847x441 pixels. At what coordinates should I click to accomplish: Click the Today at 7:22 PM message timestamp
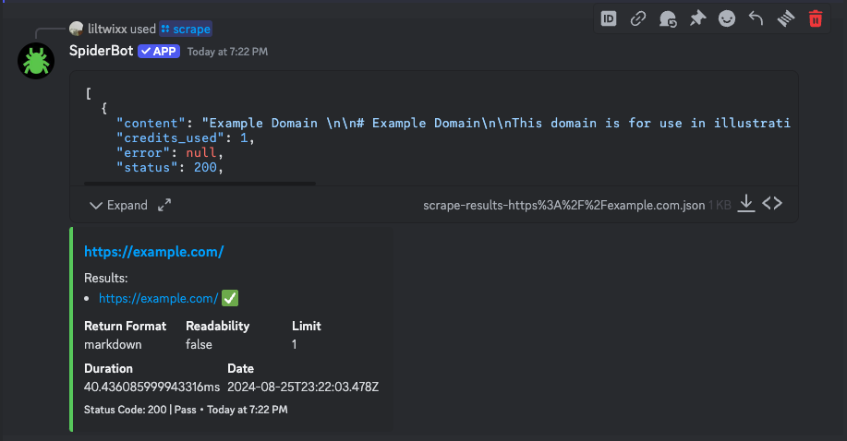[227, 52]
